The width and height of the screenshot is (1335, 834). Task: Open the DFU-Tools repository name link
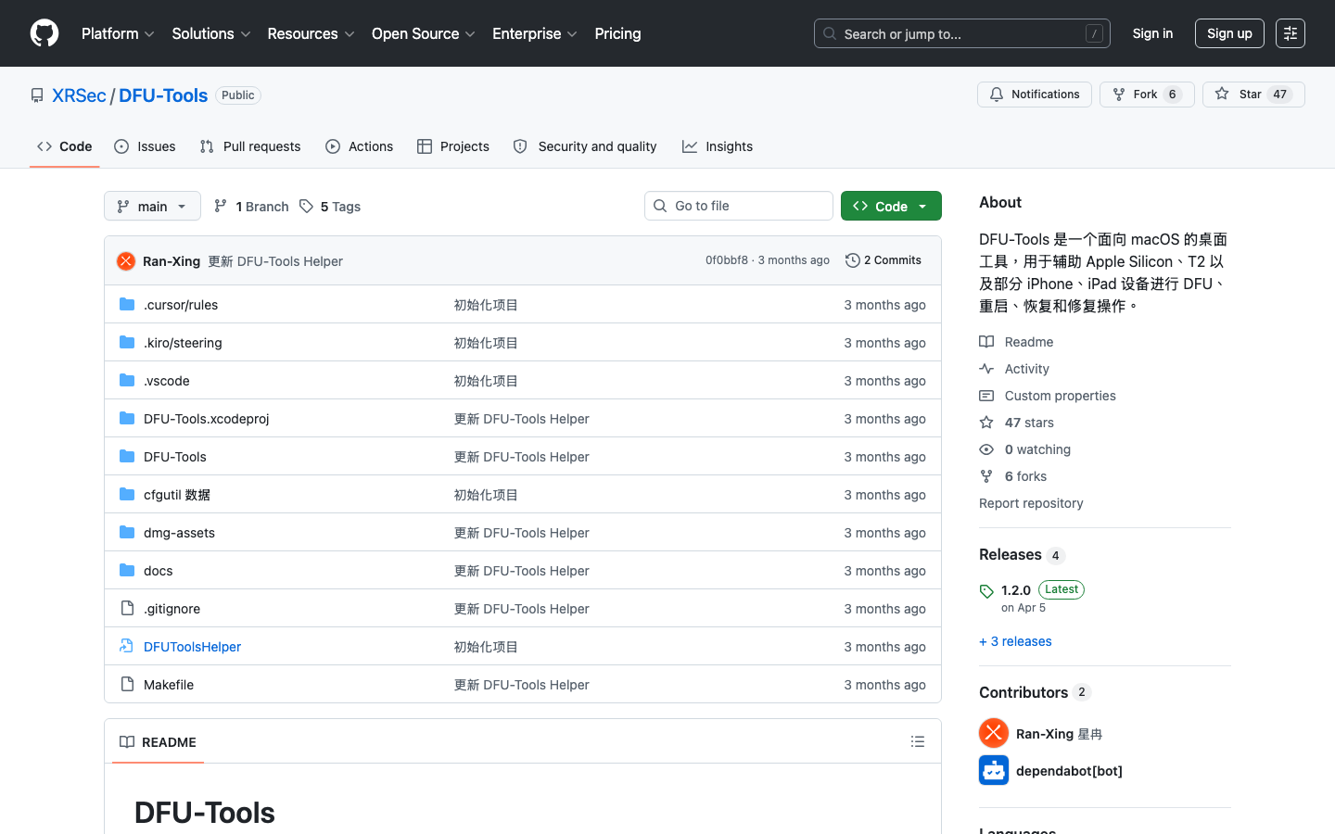click(x=163, y=95)
